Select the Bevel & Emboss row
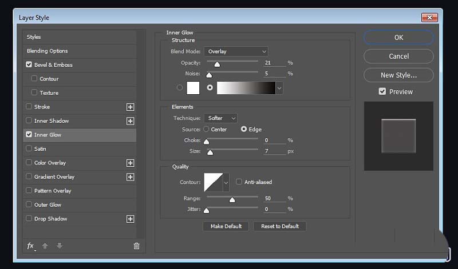This screenshot has width=458, height=269. 80,65
